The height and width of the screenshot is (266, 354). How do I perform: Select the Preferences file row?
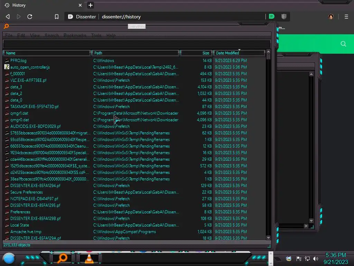coord(134,212)
